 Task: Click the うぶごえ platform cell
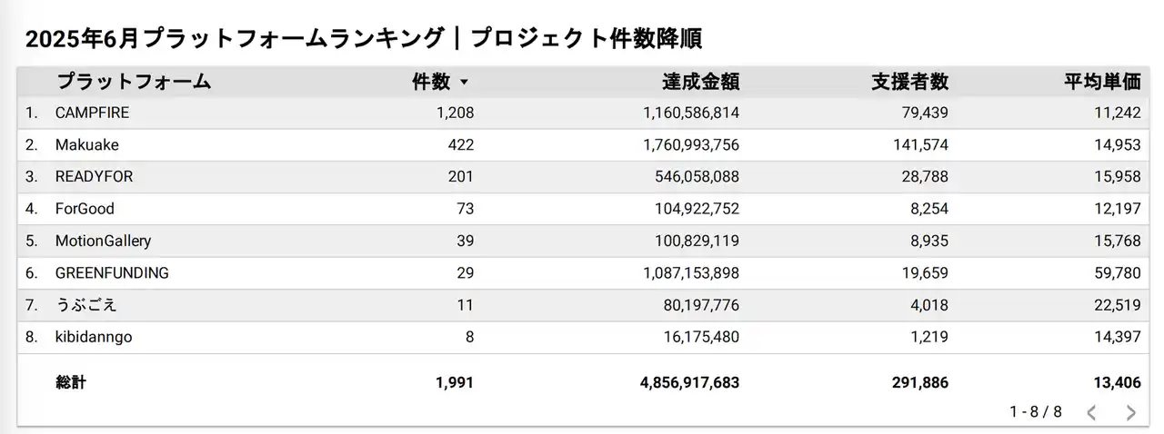point(85,305)
